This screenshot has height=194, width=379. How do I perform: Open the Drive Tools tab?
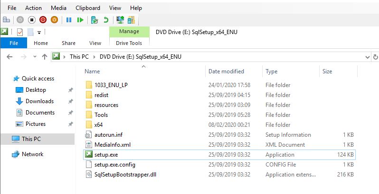click(x=129, y=43)
